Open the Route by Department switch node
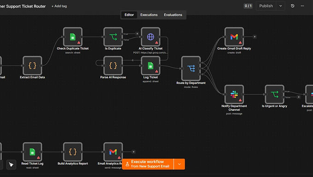Viewport: 313px width, 177px height. tap(191, 69)
